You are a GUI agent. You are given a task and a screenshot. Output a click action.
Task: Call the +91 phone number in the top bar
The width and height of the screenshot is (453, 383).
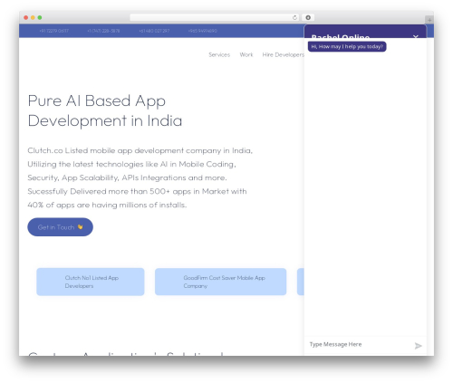tap(53, 31)
